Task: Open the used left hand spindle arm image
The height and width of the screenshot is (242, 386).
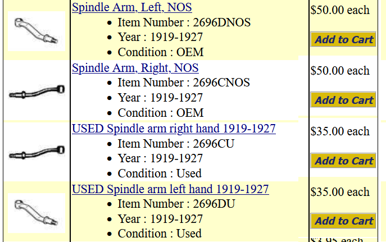Action: coord(37,212)
